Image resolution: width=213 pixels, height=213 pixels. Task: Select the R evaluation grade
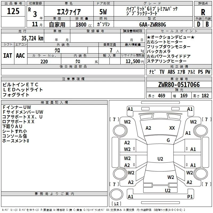[203, 12]
